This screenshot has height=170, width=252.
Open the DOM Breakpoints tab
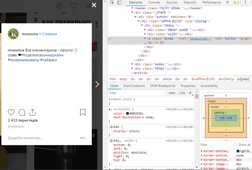163,86
